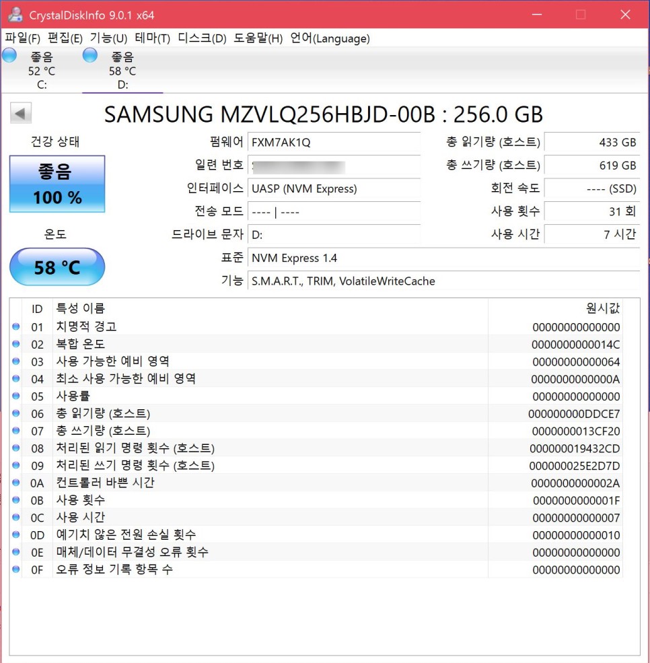Click status dot for 06 총 읽기량 (호스트)
This screenshot has width=650, height=663.
tap(16, 413)
